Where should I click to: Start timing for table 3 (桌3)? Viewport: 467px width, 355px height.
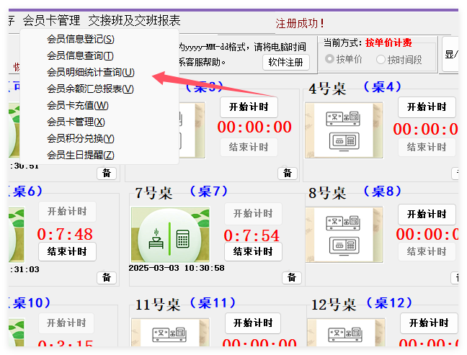click(249, 107)
